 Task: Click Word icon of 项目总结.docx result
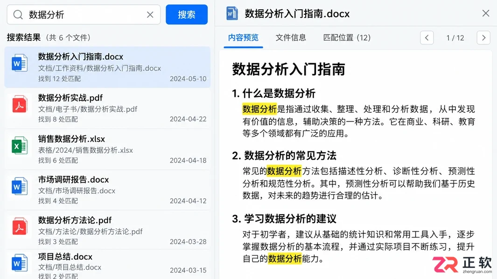click(x=20, y=263)
